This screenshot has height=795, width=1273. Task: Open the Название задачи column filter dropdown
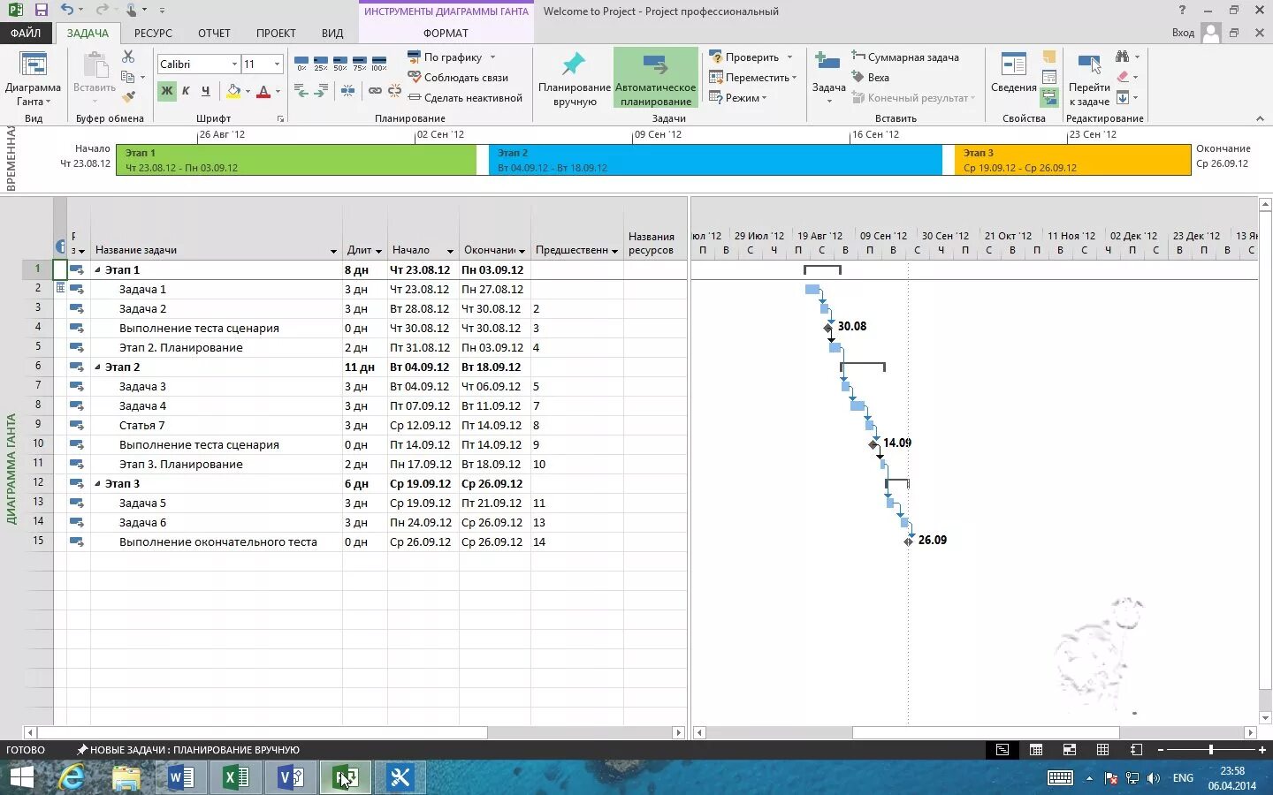coord(333,251)
